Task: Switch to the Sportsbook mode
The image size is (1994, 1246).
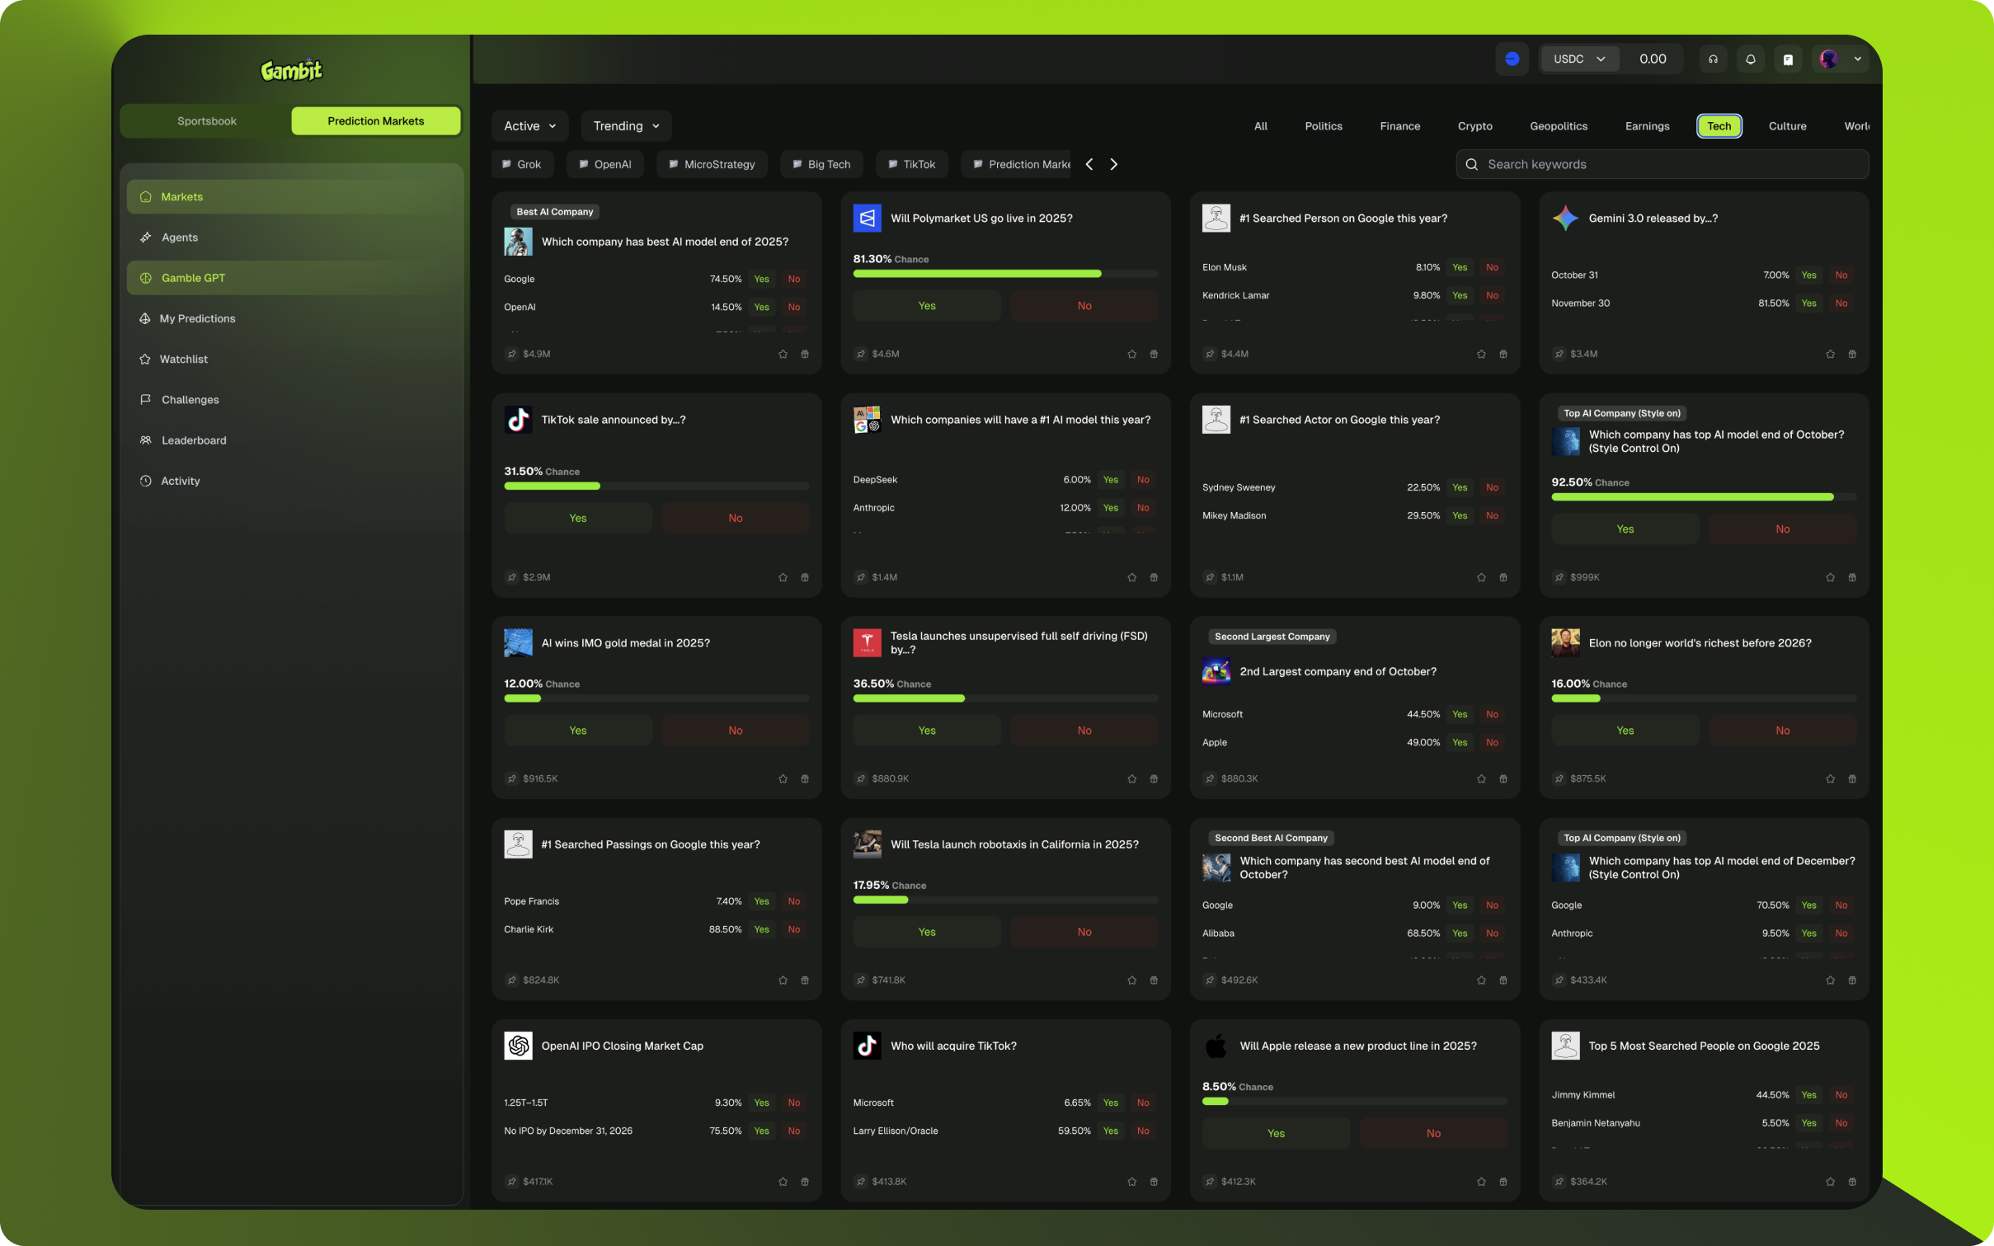Action: [206, 120]
